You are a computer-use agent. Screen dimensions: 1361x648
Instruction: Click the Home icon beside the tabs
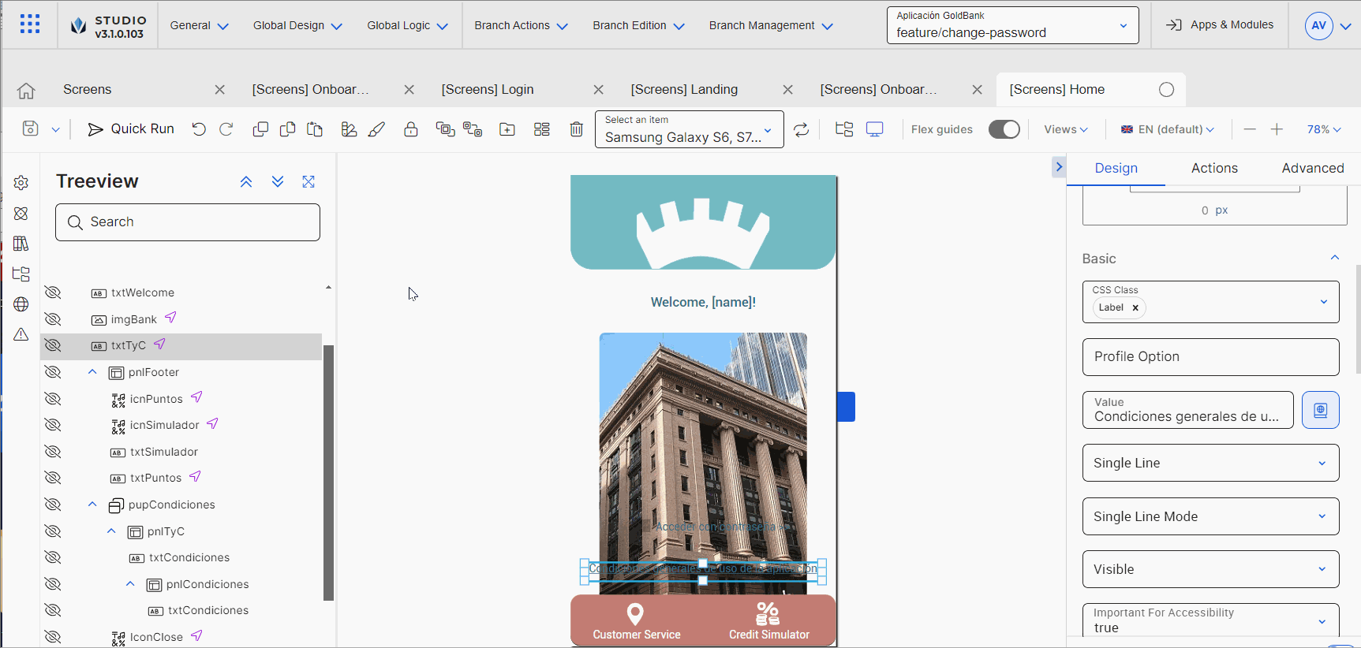click(26, 90)
